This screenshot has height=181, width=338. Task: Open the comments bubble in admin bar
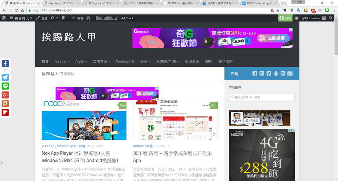tap(65, 18)
